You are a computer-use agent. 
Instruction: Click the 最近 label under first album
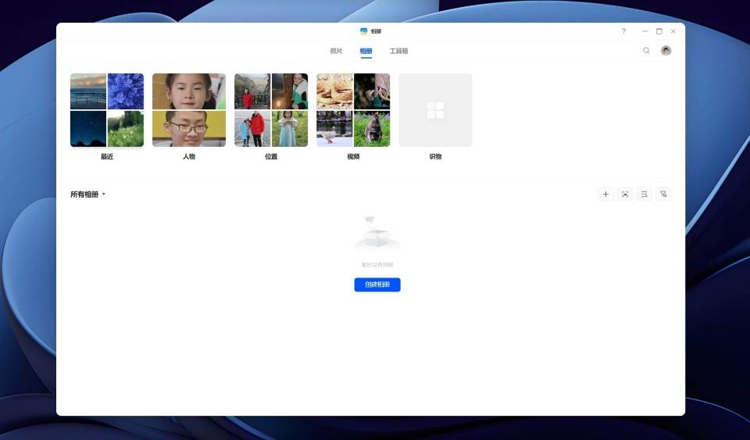pos(107,156)
